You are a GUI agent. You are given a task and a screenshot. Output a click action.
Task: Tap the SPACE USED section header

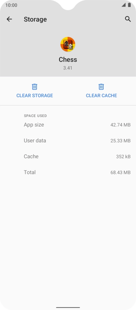tap(35, 116)
